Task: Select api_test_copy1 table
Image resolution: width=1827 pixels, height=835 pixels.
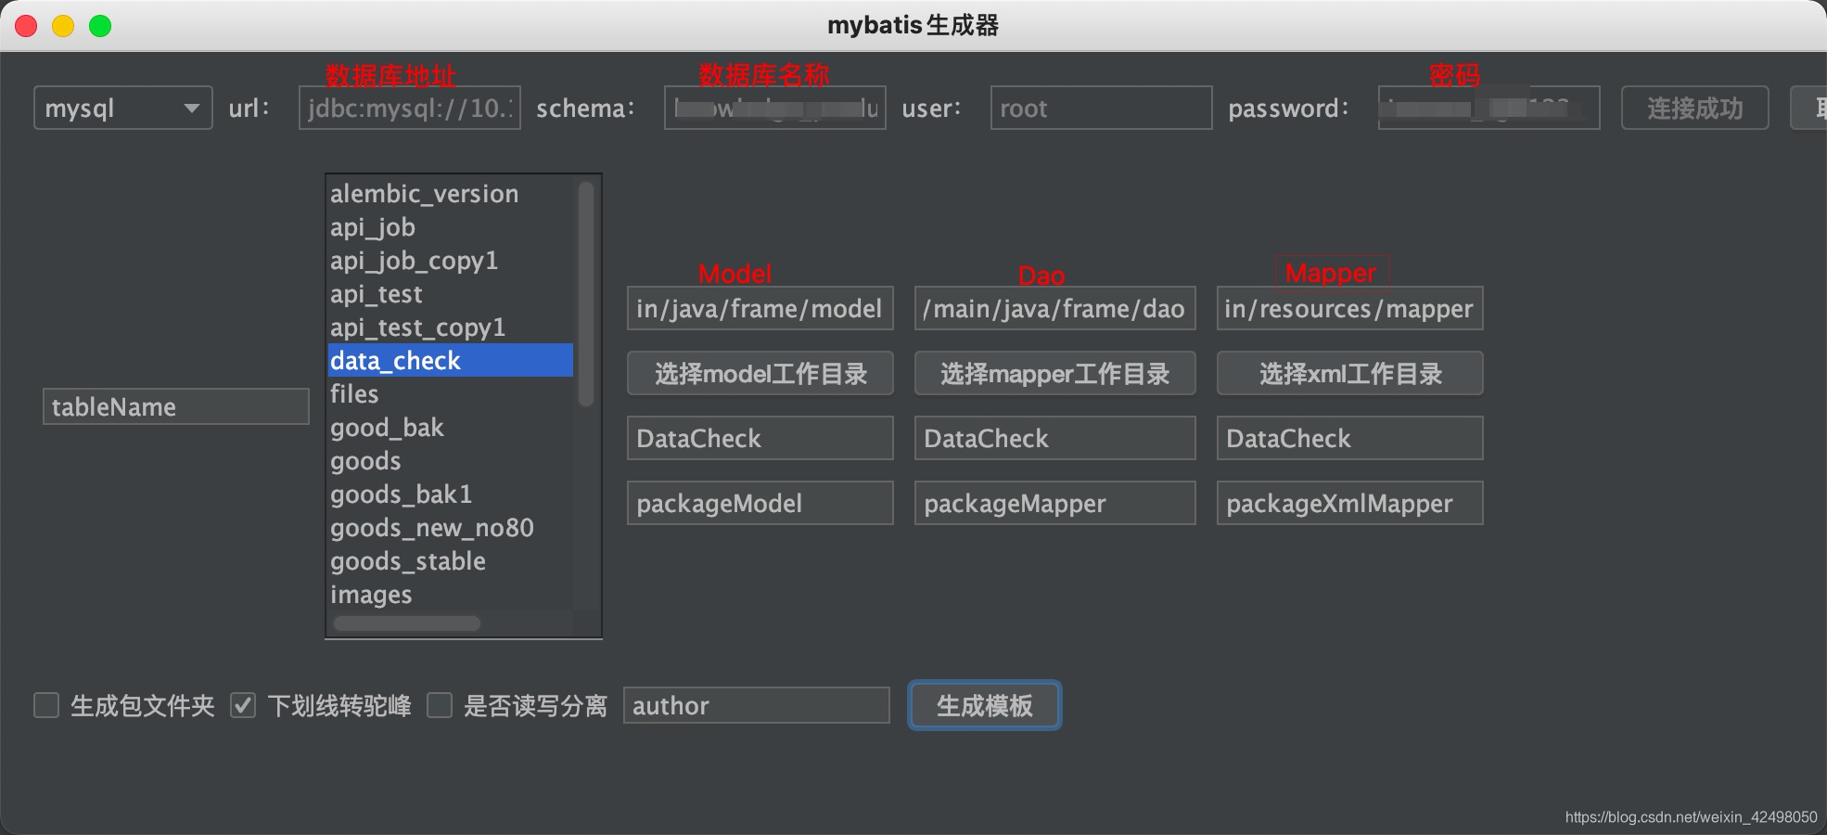Action: (451, 327)
